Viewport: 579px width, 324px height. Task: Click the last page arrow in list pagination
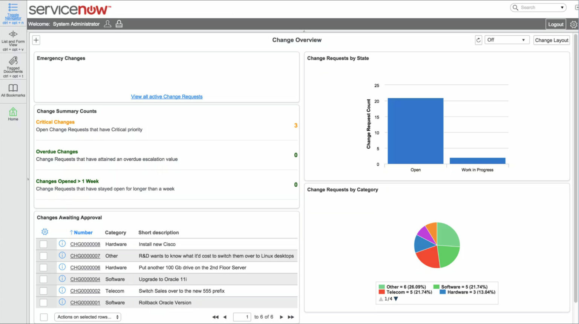click(x=291, y=316)
